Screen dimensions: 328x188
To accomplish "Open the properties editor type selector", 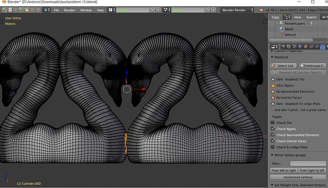I will 274,47.
